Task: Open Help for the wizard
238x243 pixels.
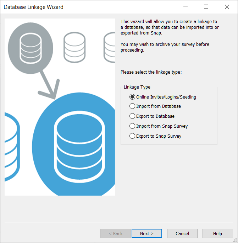Action: tap(217, 233)
